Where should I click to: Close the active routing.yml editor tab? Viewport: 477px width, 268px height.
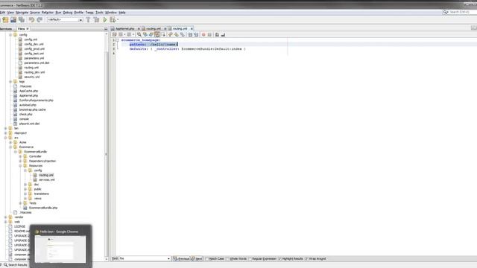(x=192, y=28)
